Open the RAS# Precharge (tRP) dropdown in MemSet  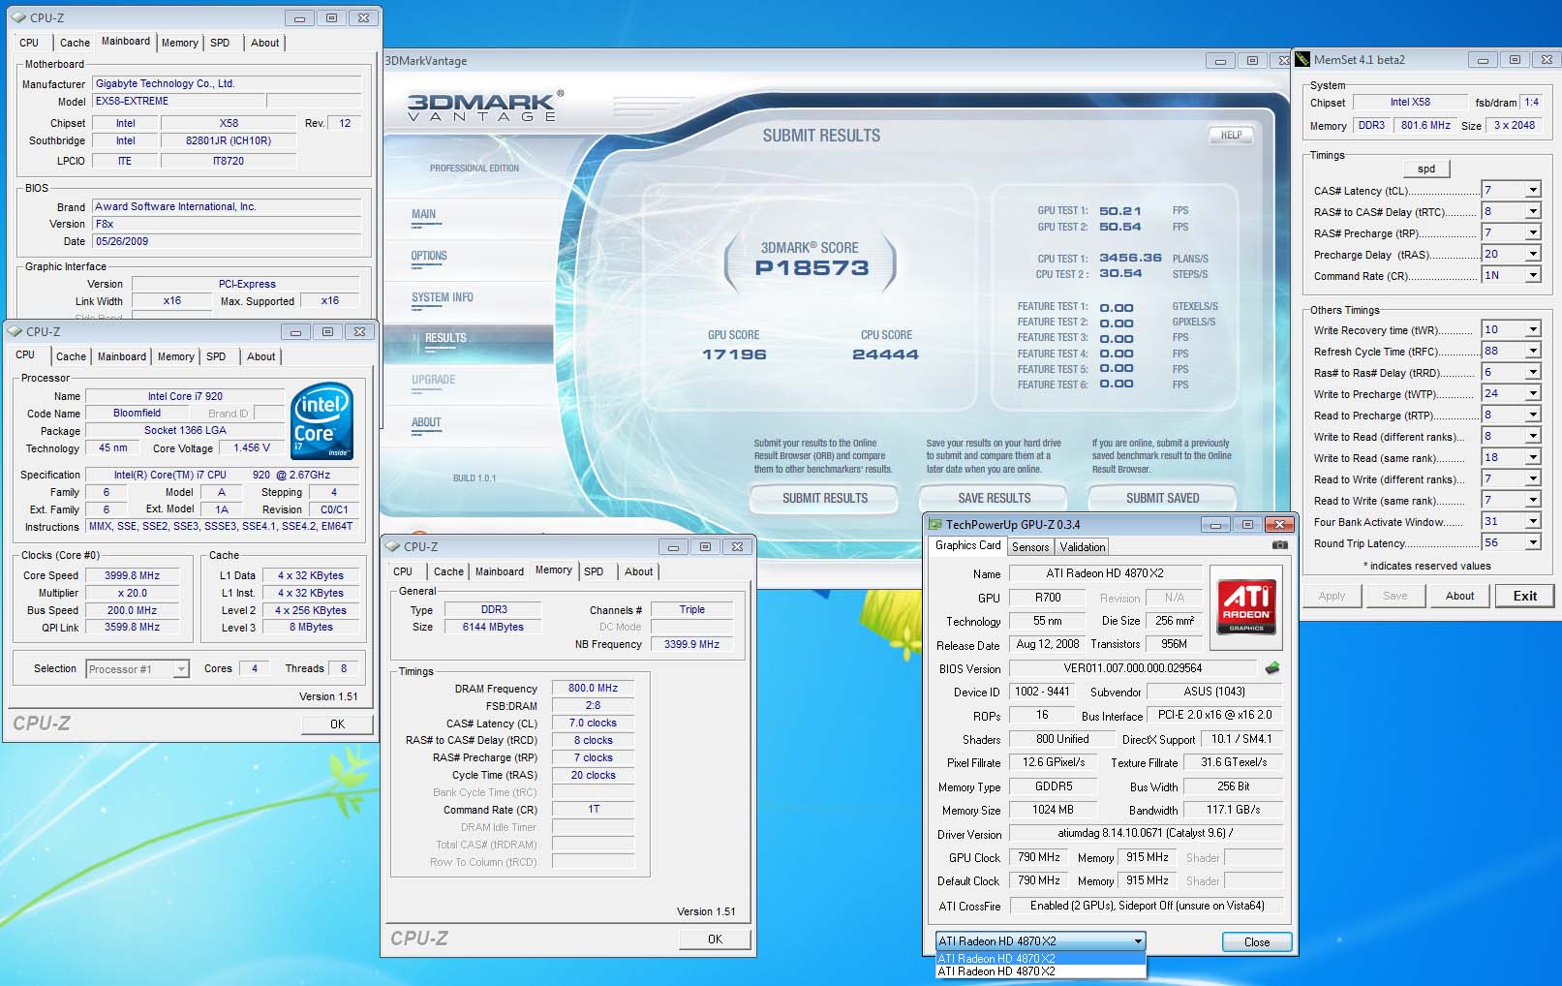(1533, 232)
